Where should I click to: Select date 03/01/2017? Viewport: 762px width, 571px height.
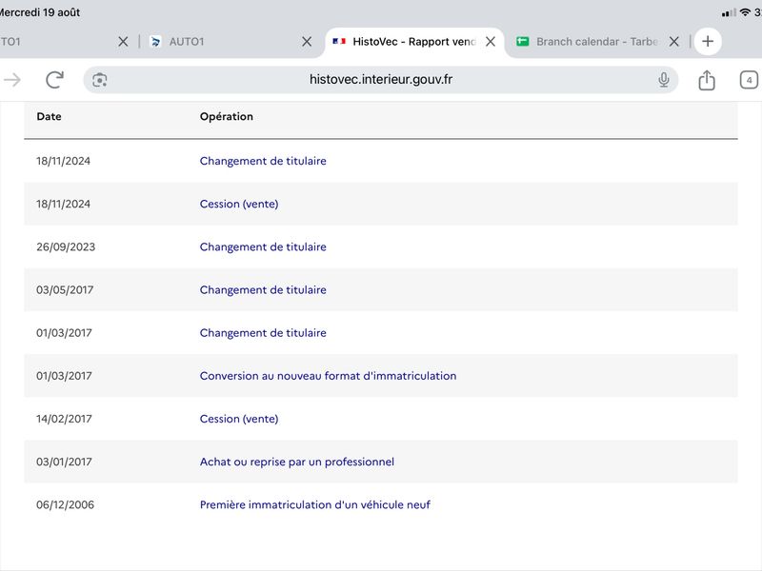[64, 462]
